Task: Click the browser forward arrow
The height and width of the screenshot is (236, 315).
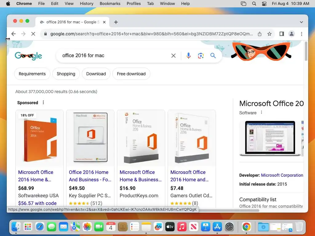Action: click(23, 34)
